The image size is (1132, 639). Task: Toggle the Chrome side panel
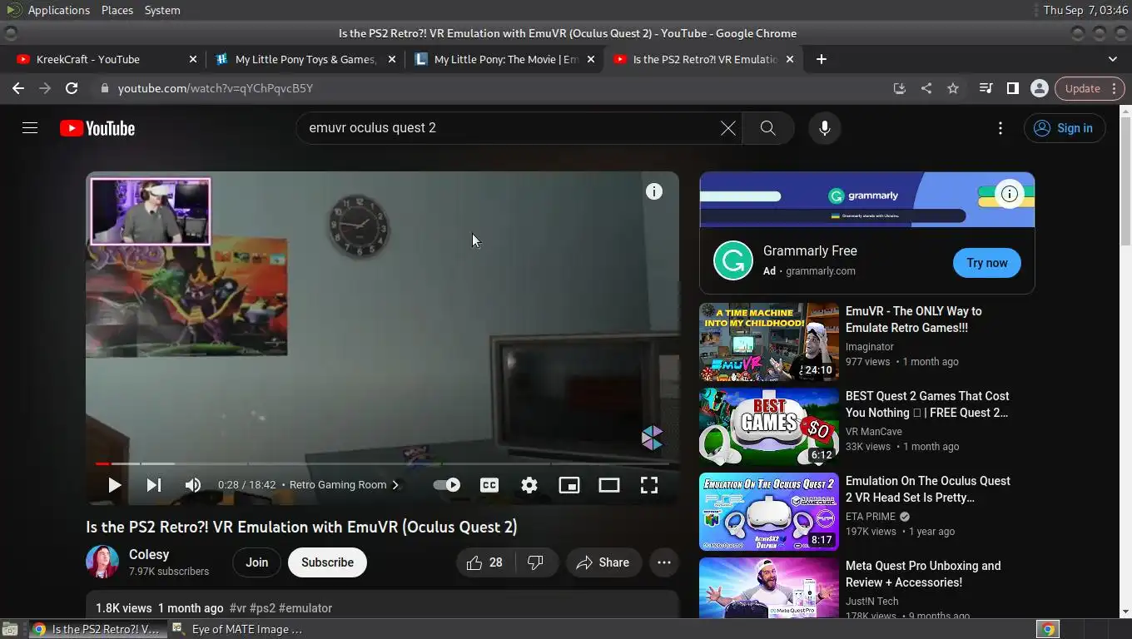click(x=1012, y=88)
